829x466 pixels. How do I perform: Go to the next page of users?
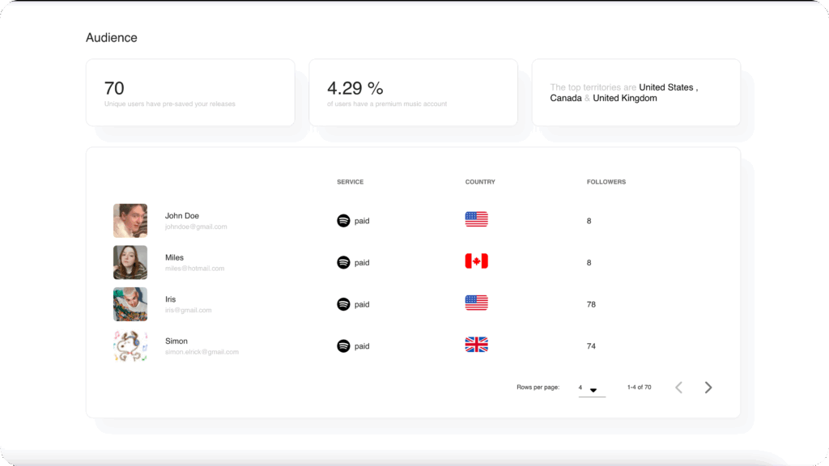point(708,388)
